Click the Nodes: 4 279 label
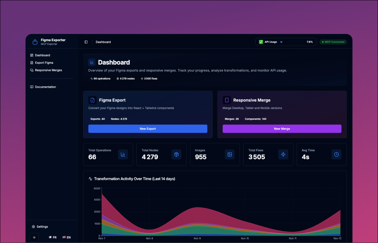The width and height of the screenshot is (378, 243). coord(119,119)
